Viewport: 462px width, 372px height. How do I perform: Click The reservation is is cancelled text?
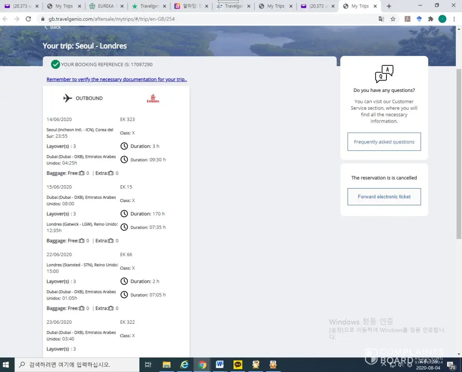coord(384,178)
